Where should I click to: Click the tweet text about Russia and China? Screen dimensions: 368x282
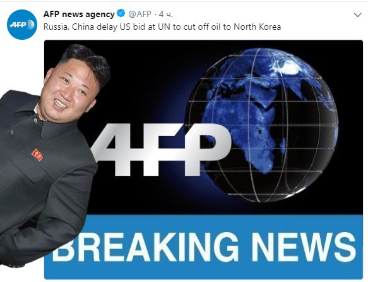(162, 27)
